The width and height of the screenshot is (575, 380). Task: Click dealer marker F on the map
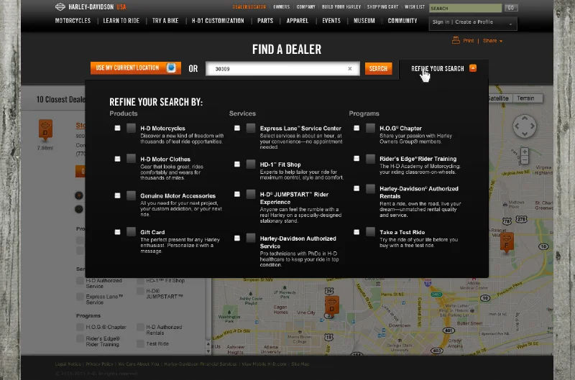(507, 243)
